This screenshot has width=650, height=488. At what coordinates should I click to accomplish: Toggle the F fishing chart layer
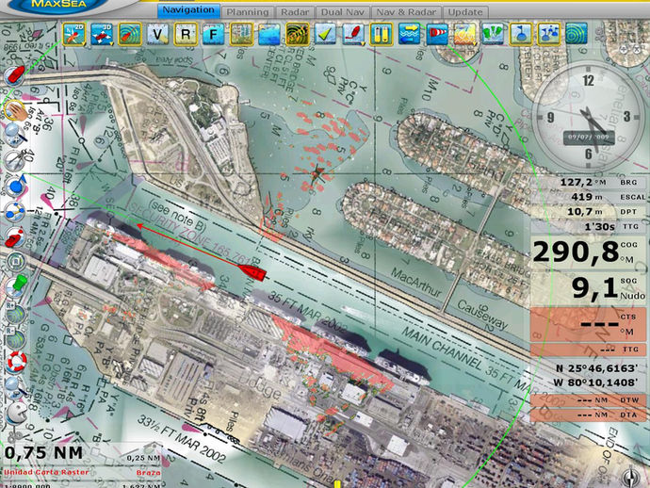tap(213, 34)
